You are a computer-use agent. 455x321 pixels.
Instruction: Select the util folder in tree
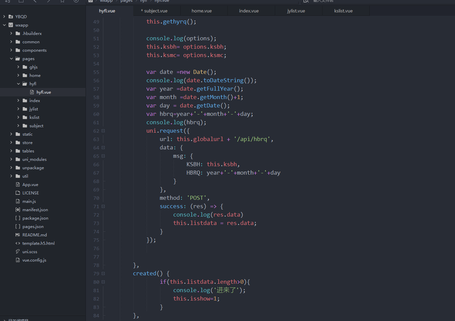click(25, 176)
